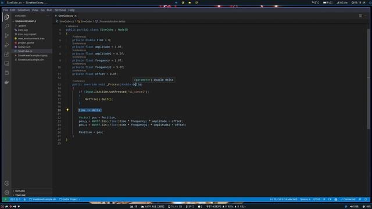Viewport: 372px width, 209px height.
Task: Open the View menu
Action: 35,10
